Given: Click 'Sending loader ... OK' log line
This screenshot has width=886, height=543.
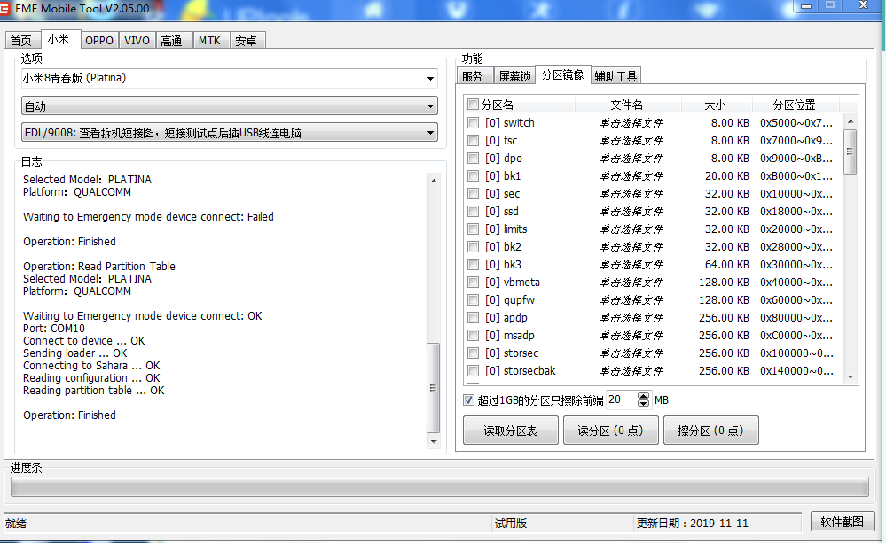Looking at the screenshot, I should (75, 353).
